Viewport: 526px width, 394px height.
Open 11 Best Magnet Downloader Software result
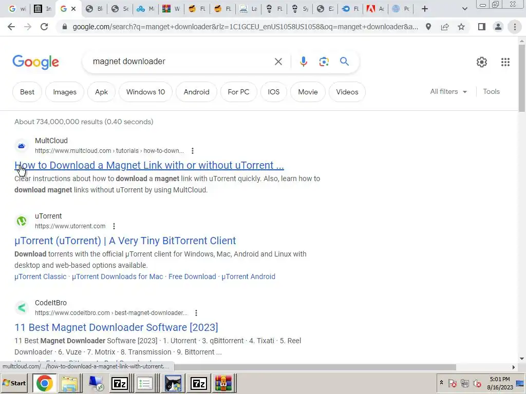click(x=116, y=327)
